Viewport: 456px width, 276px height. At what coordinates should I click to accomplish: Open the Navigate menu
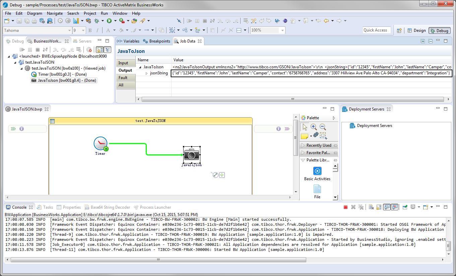pyautogui.click(x=55, y=13)
